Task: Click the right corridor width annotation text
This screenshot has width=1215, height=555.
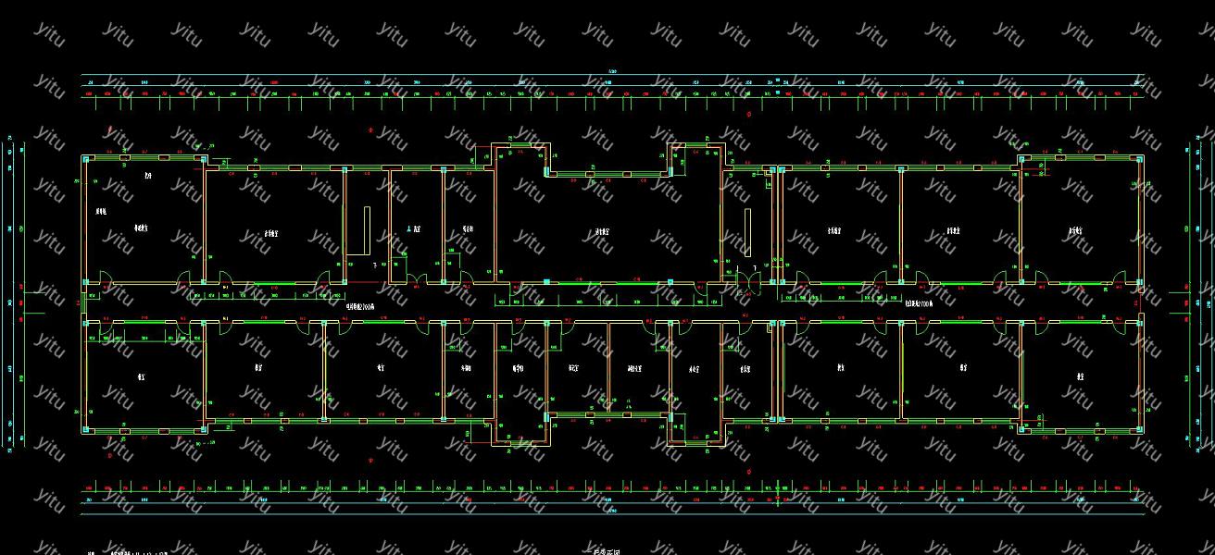Action: 919,302
